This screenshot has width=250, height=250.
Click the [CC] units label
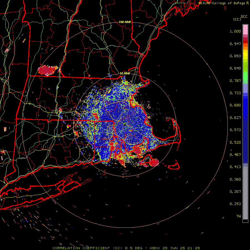pyautogui.click(x=237, y=19)
